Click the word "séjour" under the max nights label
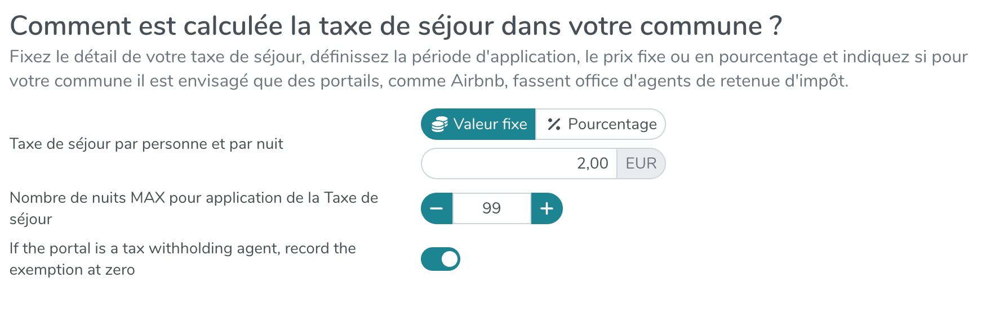 [30, 219]
